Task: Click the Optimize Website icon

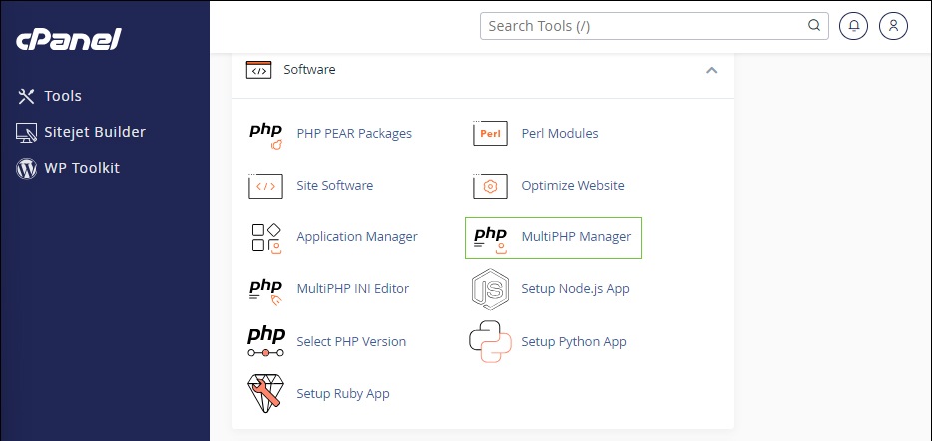Action: pyautogui.click(x=490, y=186)
